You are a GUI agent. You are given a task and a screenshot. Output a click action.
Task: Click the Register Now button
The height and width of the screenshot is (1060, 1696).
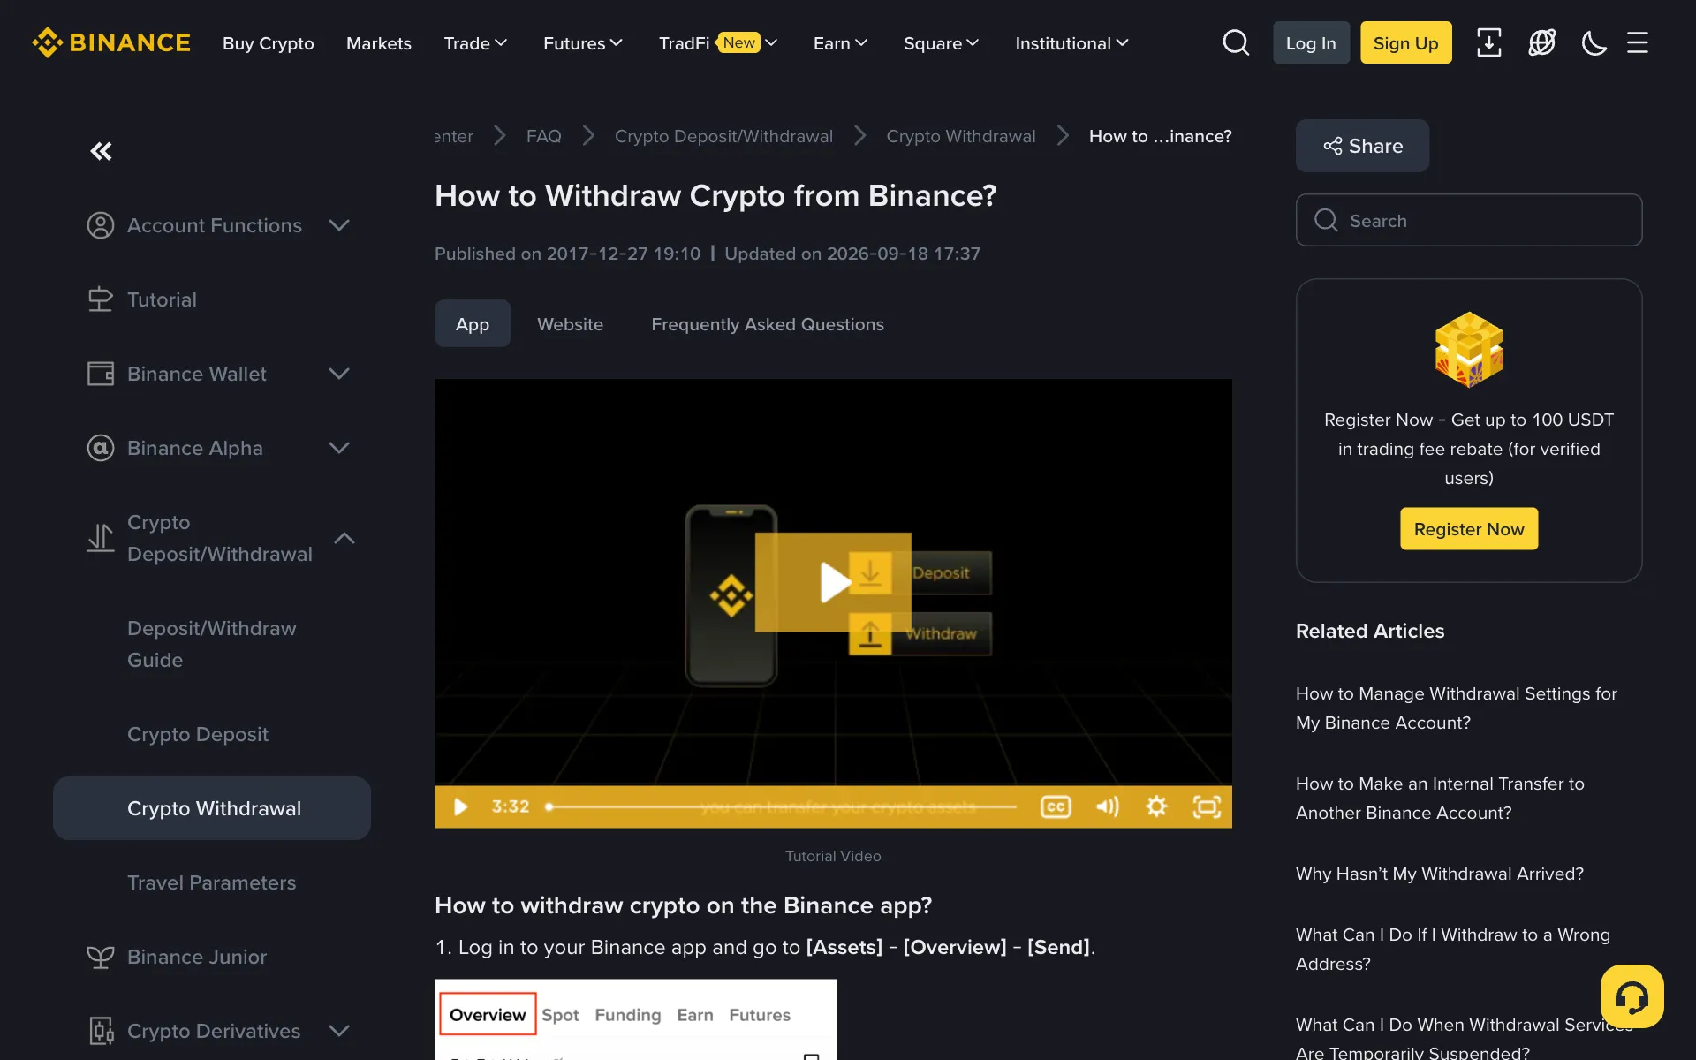pos(1469,529)
